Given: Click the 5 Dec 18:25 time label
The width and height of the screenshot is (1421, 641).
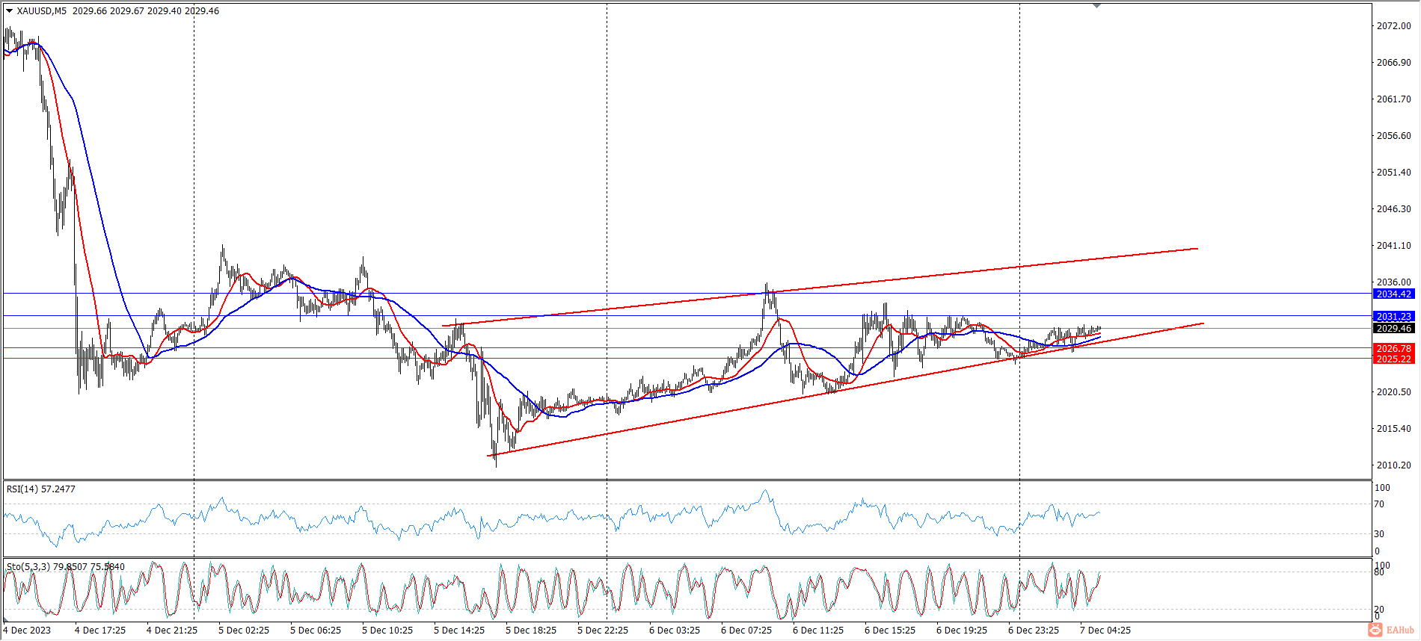Looking at the screenshot, I should [531, 631].
